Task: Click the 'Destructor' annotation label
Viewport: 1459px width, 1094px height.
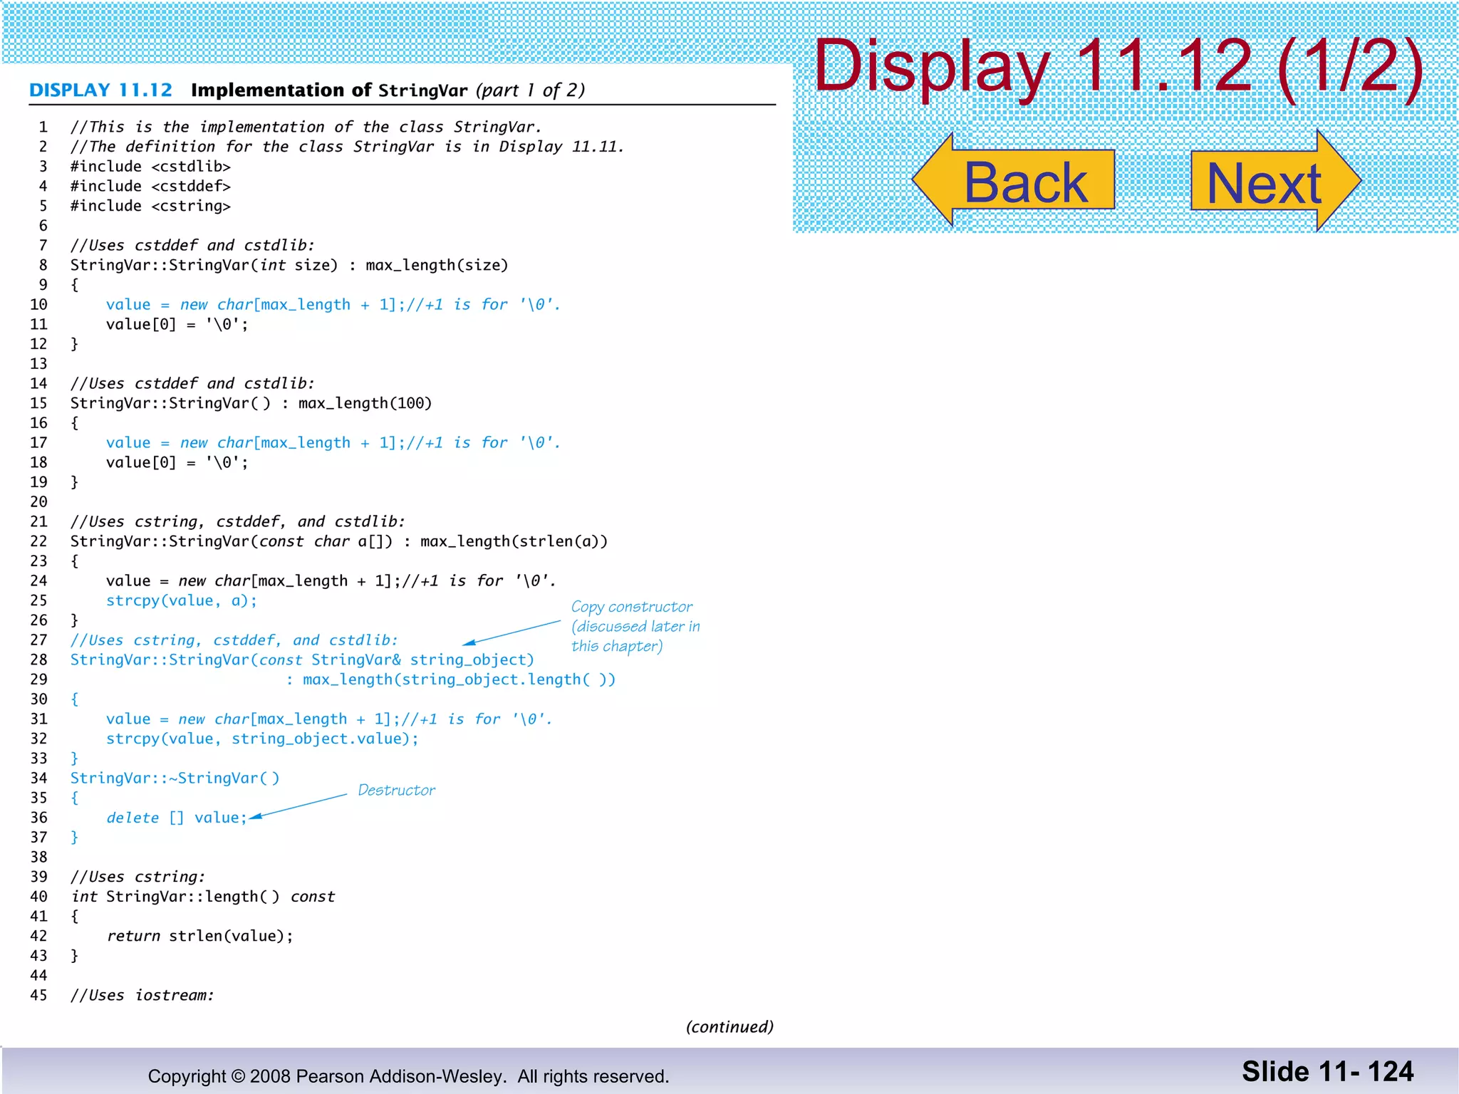Action: point(396,791)
